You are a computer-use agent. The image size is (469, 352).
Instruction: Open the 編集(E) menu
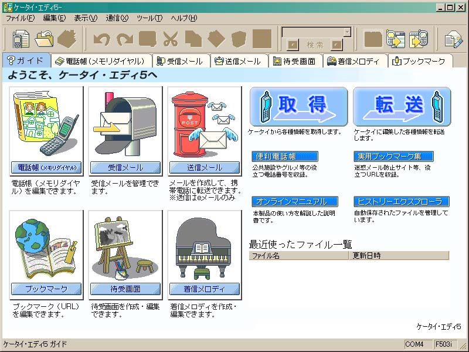[54, 18]
